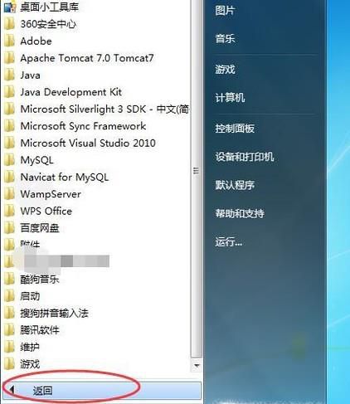Open 计算机 from the right pane
Image resolution: width=350 pixels, height=404 pixels.
tap(230, 98)
